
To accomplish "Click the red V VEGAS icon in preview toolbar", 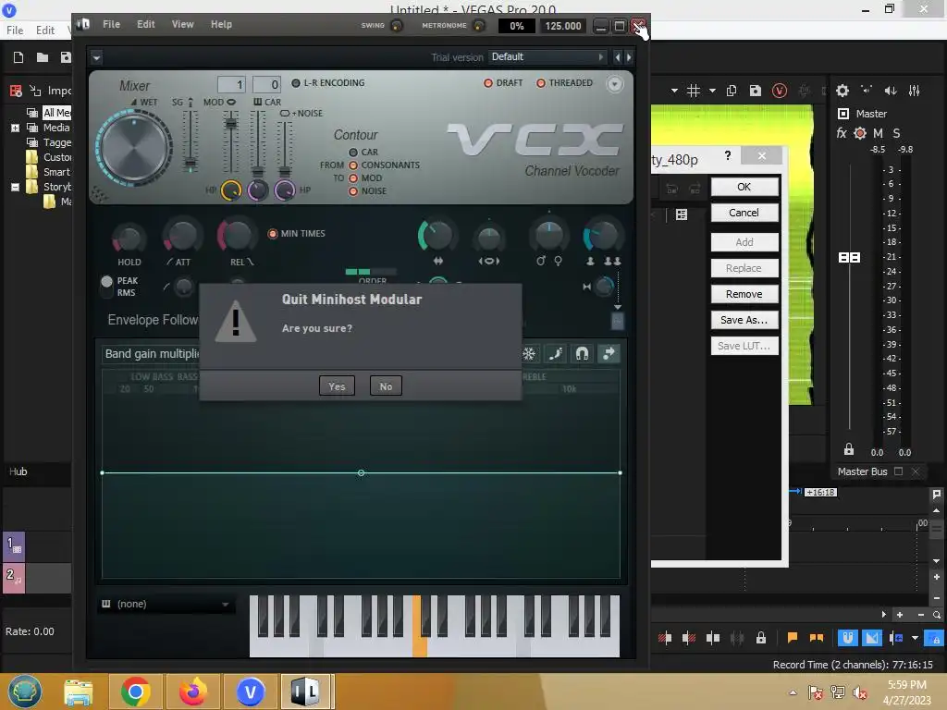I will (780, 91).
